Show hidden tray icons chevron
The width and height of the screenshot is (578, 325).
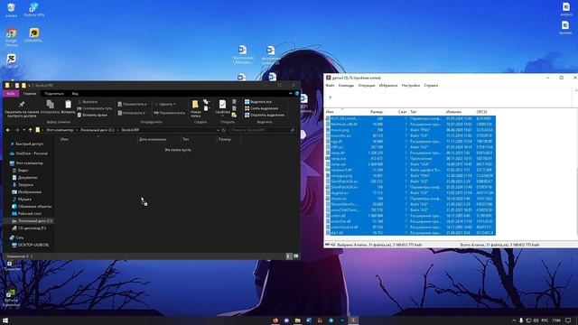click(x=514, y=320)
